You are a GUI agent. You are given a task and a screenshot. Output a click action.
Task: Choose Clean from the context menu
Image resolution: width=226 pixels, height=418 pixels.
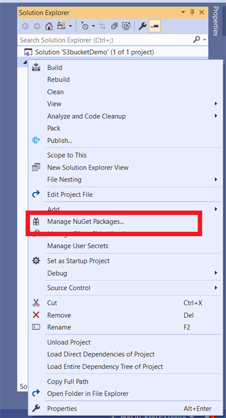(x=55, y=91)
